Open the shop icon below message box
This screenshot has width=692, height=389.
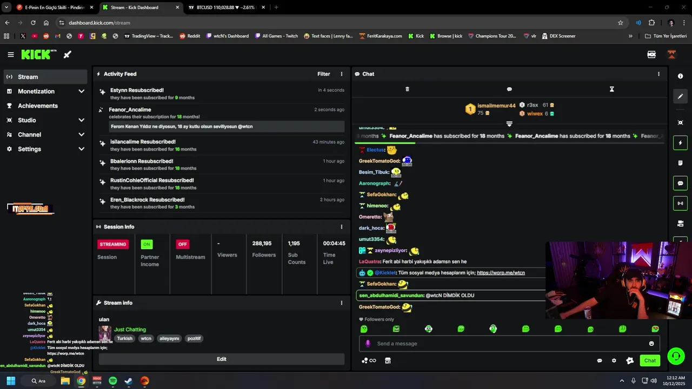(388, 360)
